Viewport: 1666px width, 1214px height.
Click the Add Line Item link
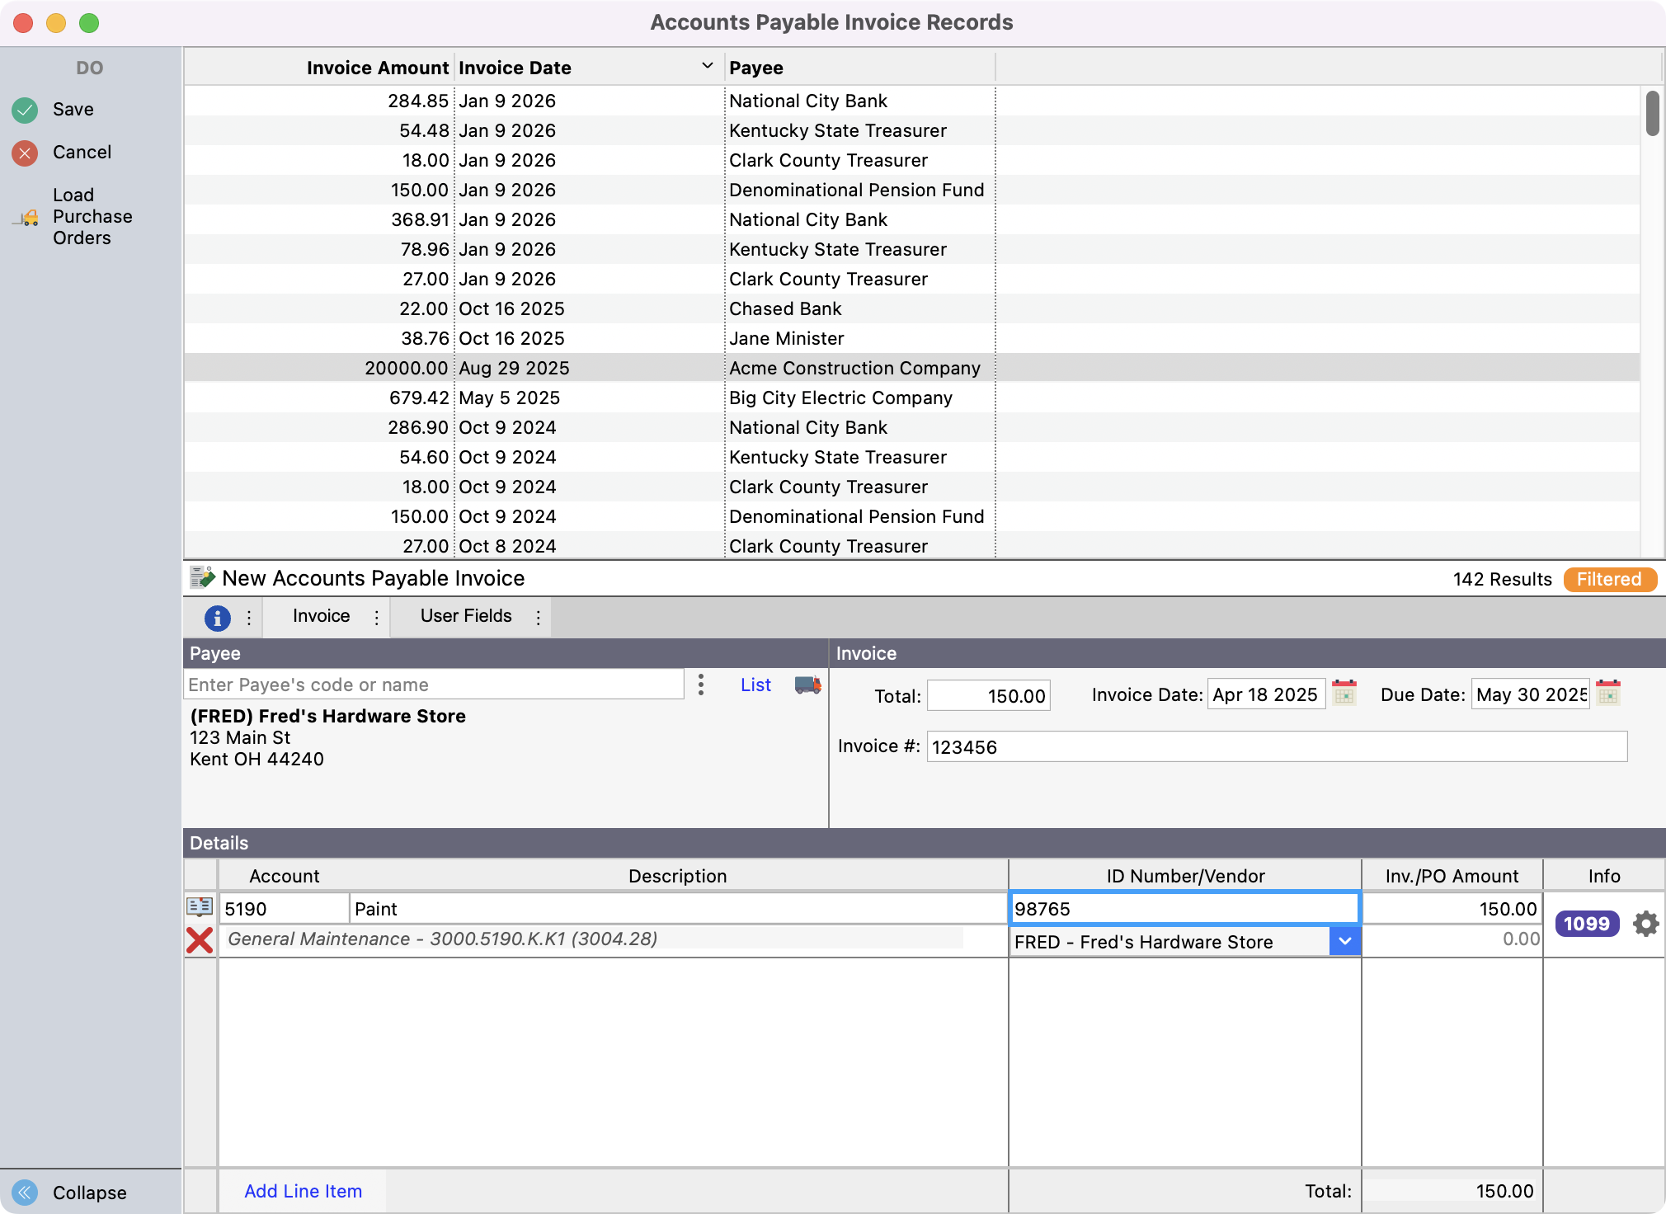[x=303, y=1191]
